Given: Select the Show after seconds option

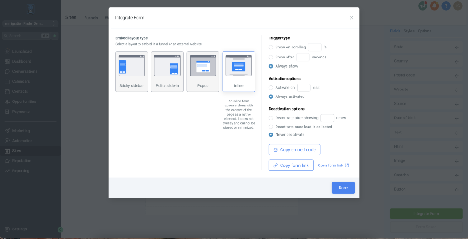Looking at the screenshot, I should [271, 57].
